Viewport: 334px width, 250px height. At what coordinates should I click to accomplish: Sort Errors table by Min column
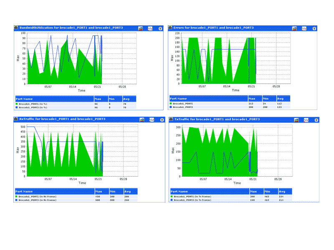click(269, 98)
